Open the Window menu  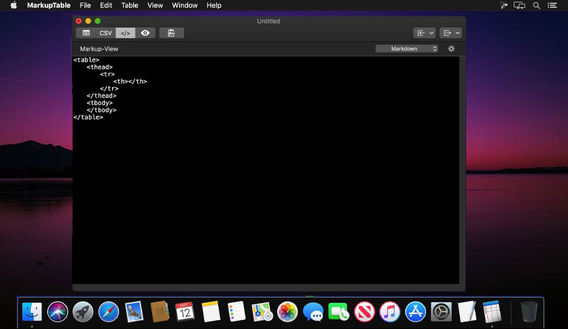click(185, 5)
